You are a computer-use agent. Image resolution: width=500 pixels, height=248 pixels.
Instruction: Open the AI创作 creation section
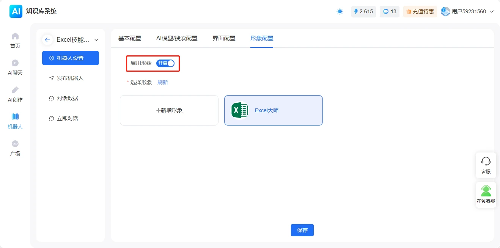[15, 94]
